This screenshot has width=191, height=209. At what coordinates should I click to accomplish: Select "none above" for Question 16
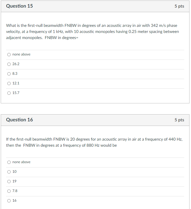pos(9,162)
